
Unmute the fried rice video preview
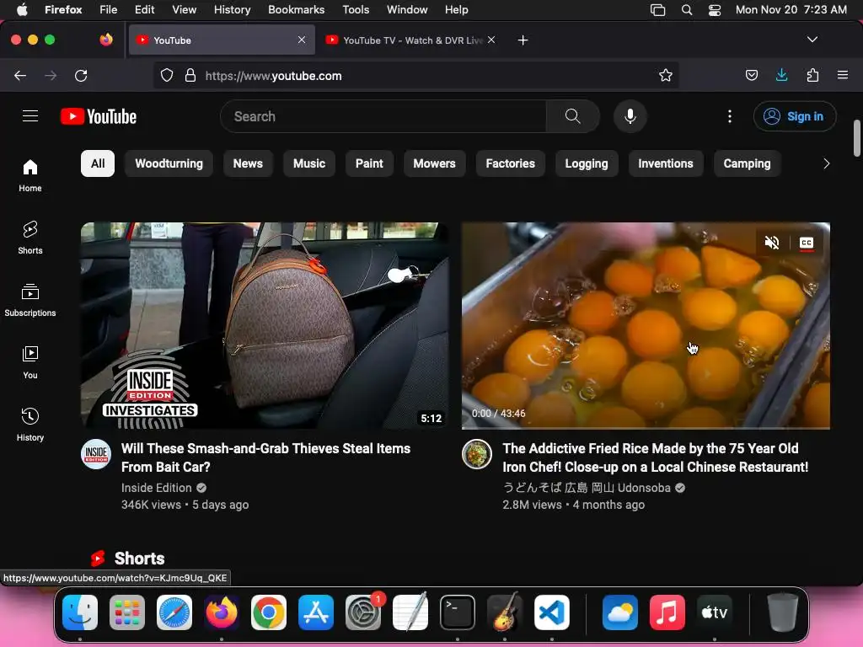point(772,243)
